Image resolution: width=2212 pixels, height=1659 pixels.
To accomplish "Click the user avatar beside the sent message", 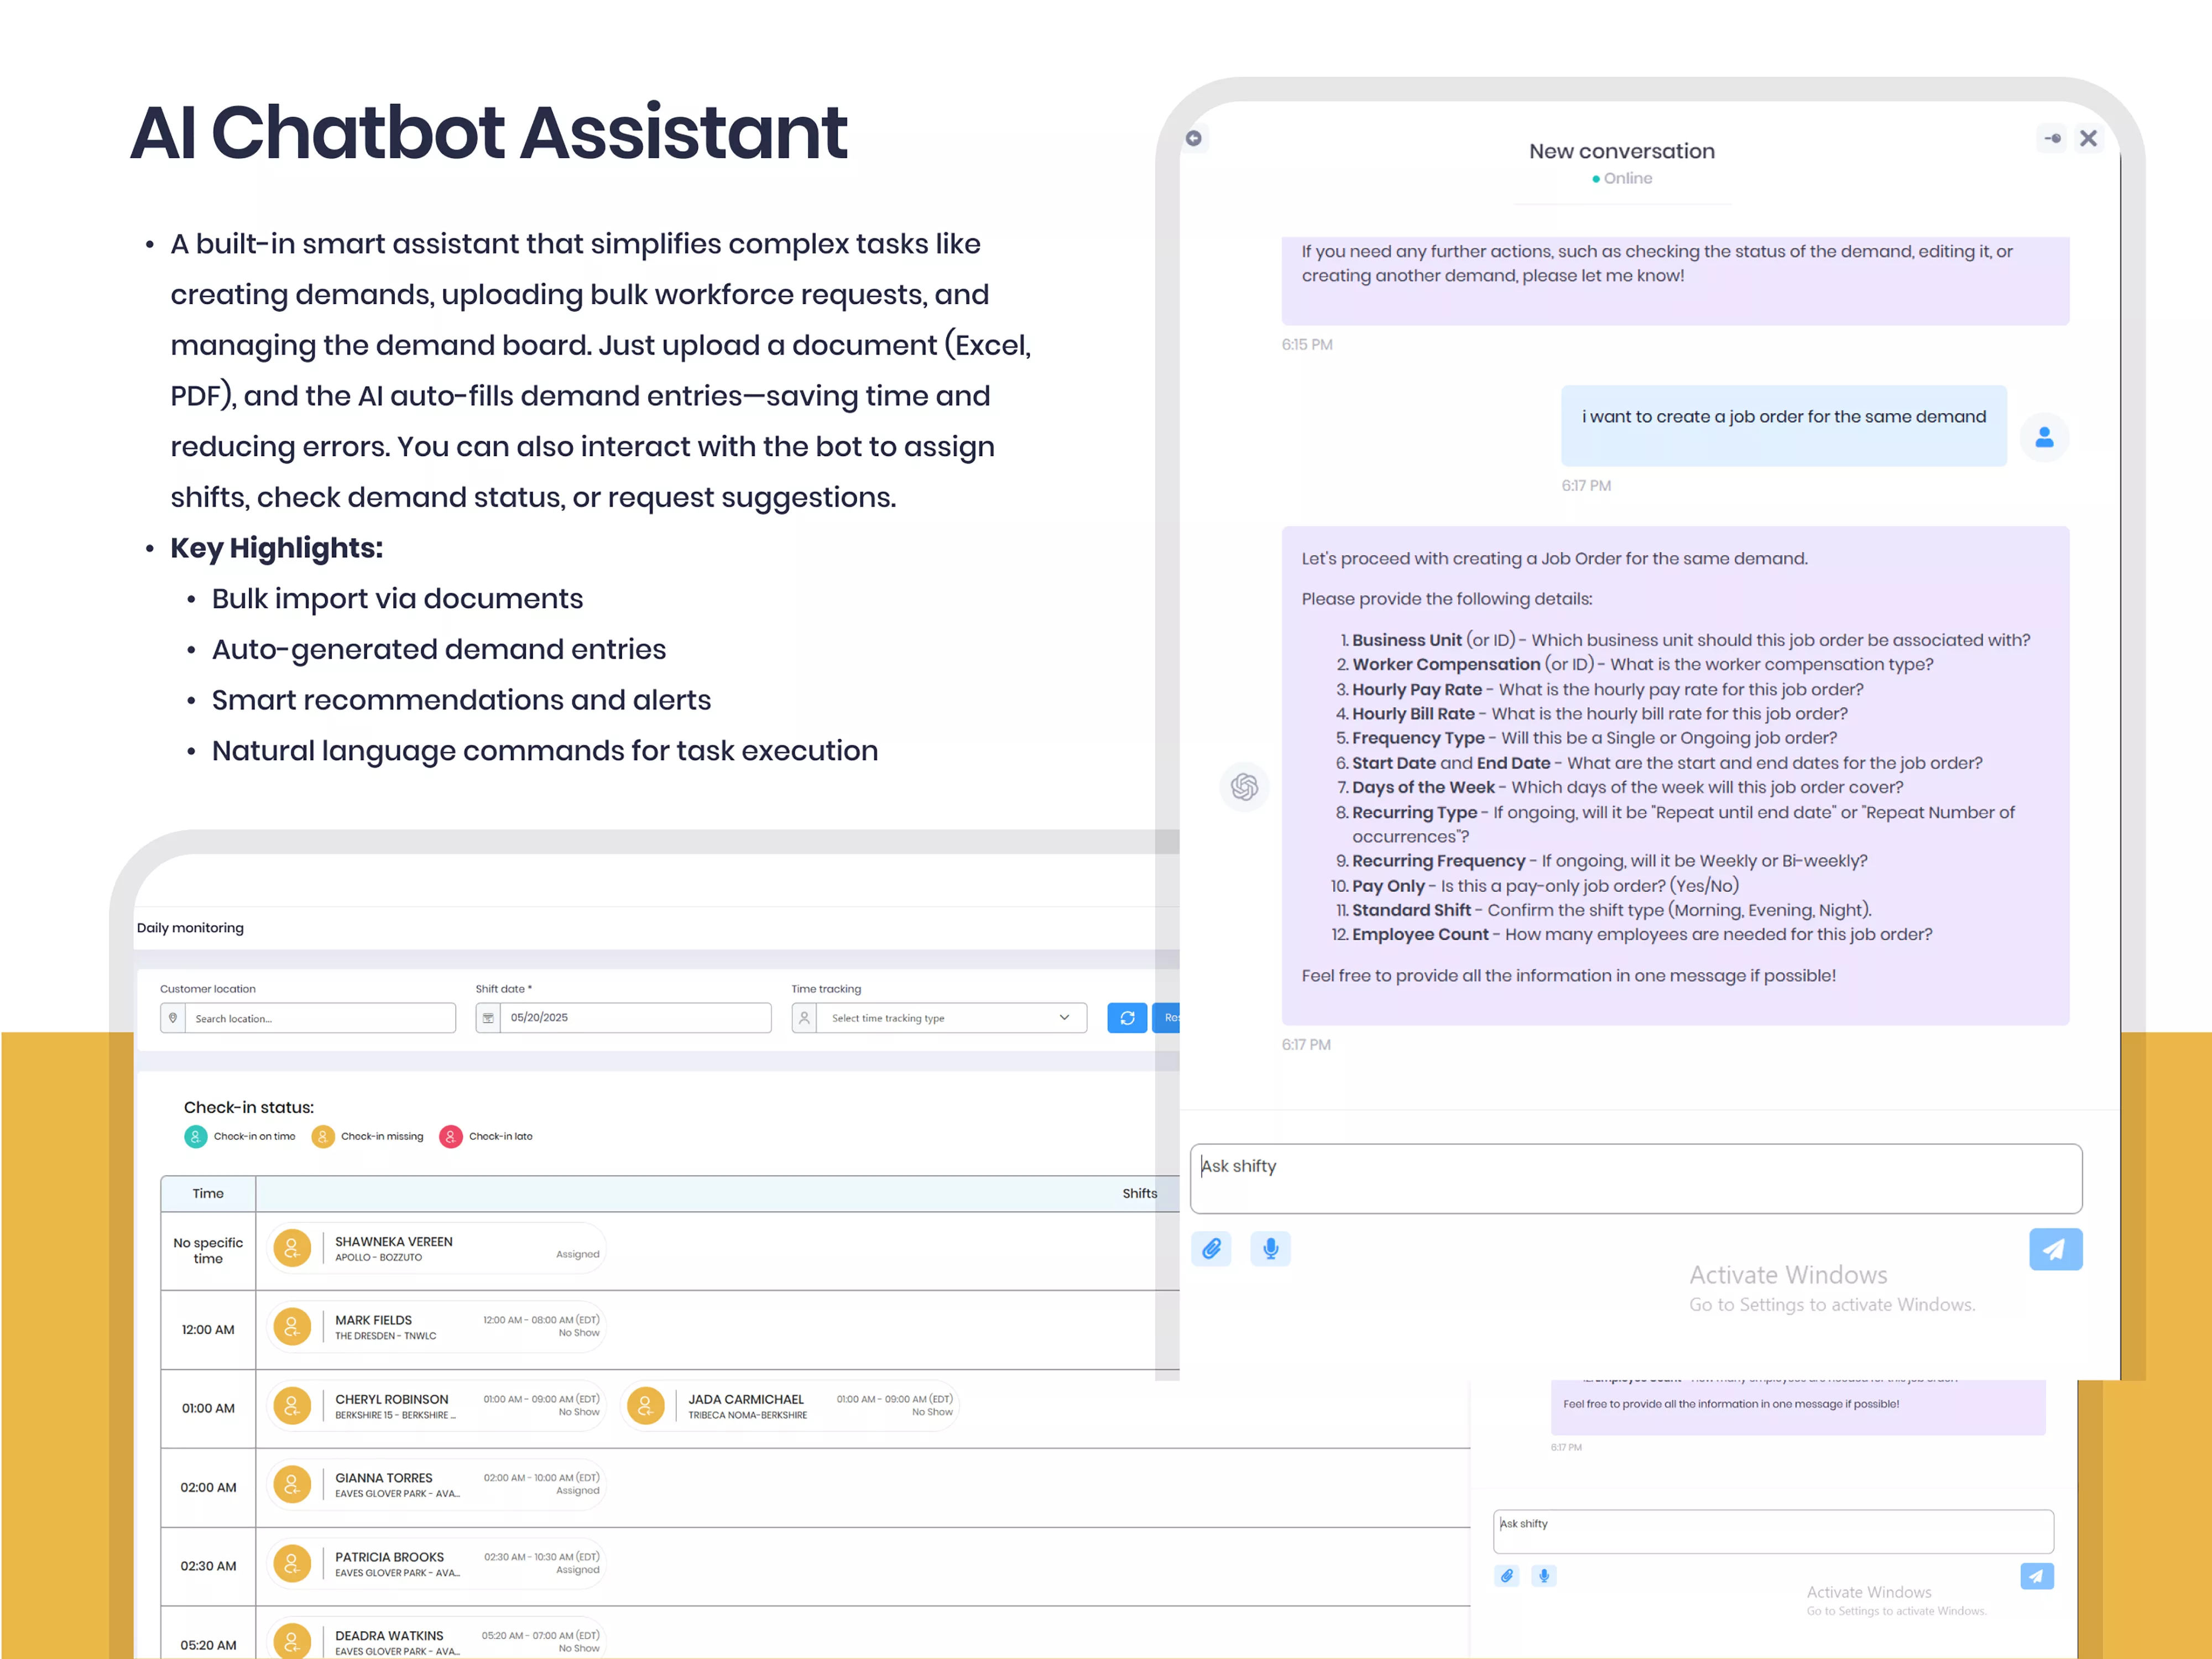I will point(2044,437).
